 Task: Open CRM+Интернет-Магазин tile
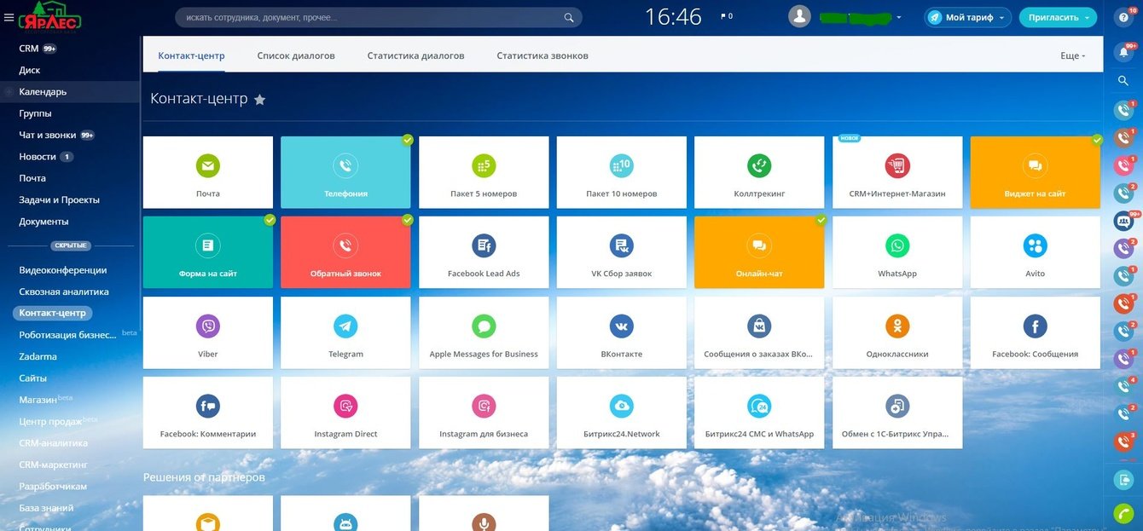tap(897, 172)
